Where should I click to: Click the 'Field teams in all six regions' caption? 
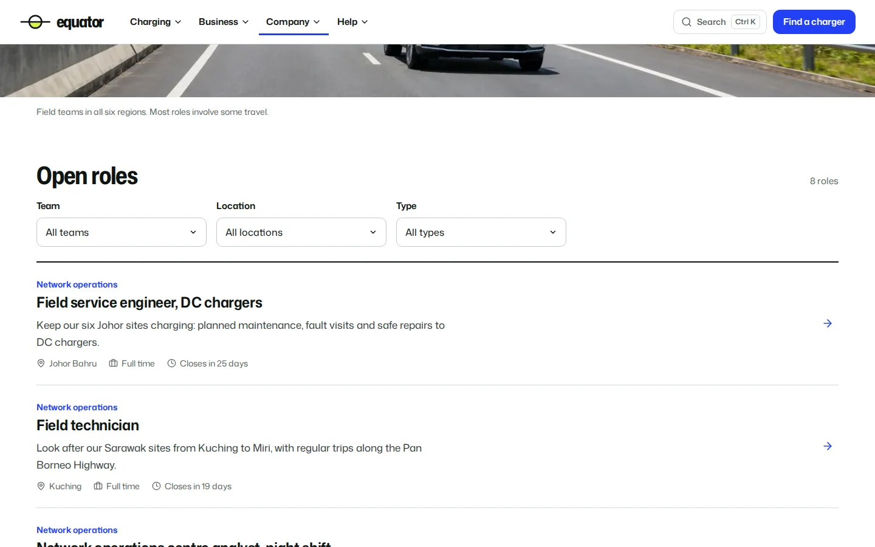point(153,112)
